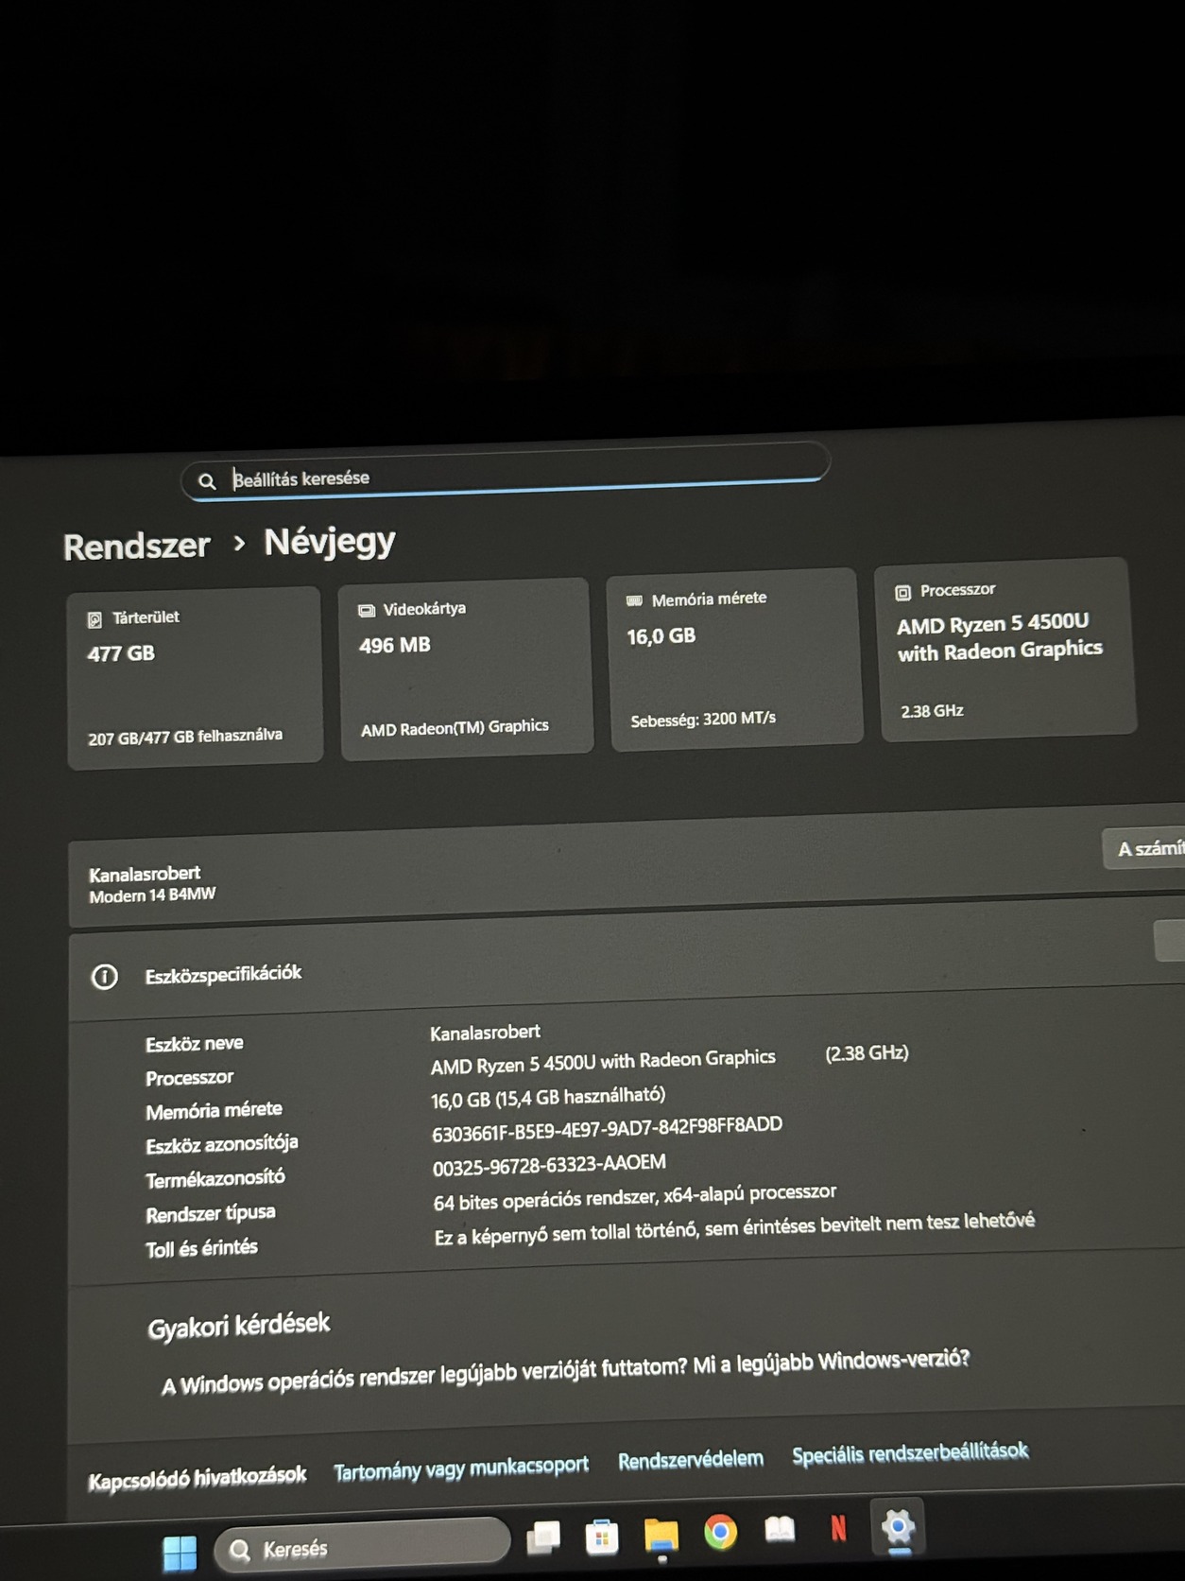Click the Settings gear on the taskbar
Screen dimensions: 1185x1581
(898, 1525)
